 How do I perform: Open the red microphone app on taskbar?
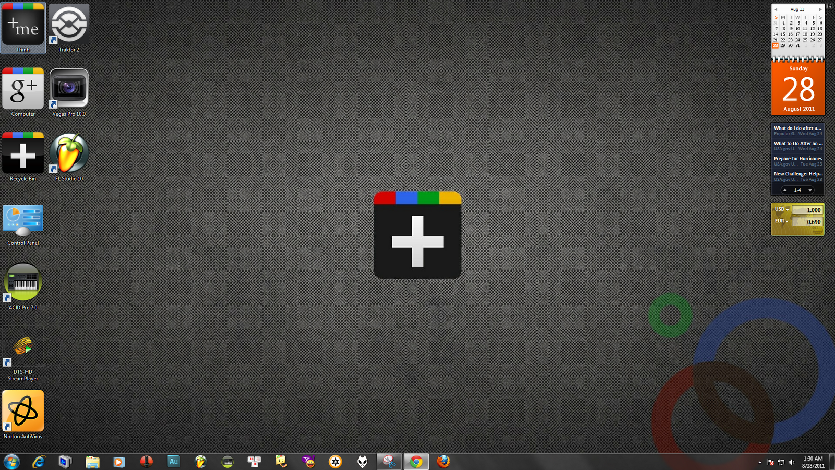tap(147, 462)
